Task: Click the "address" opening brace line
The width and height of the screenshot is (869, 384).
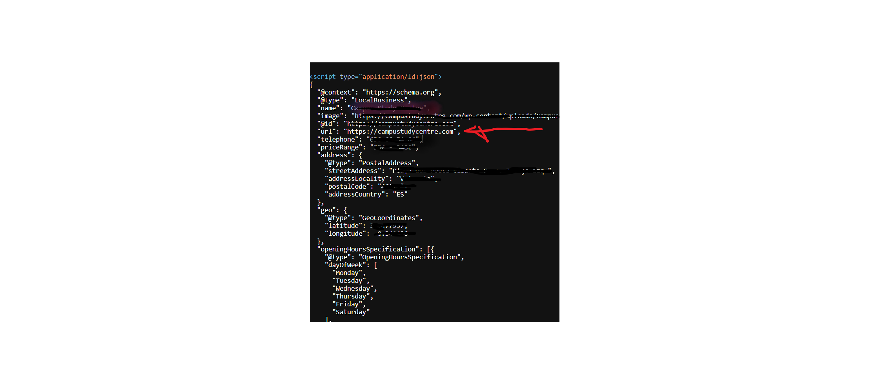Action: point(339,155)
